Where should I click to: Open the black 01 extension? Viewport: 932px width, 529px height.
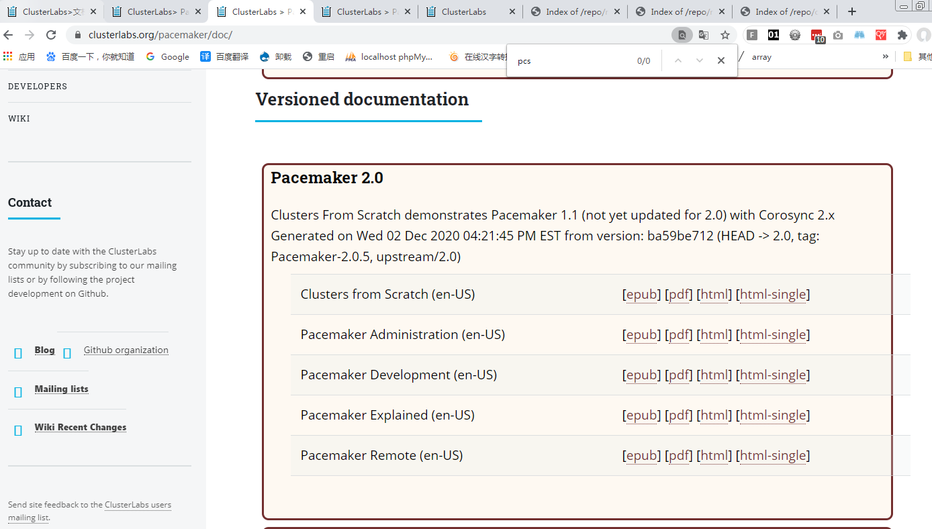pyautogui.click(x=774, y=35)
